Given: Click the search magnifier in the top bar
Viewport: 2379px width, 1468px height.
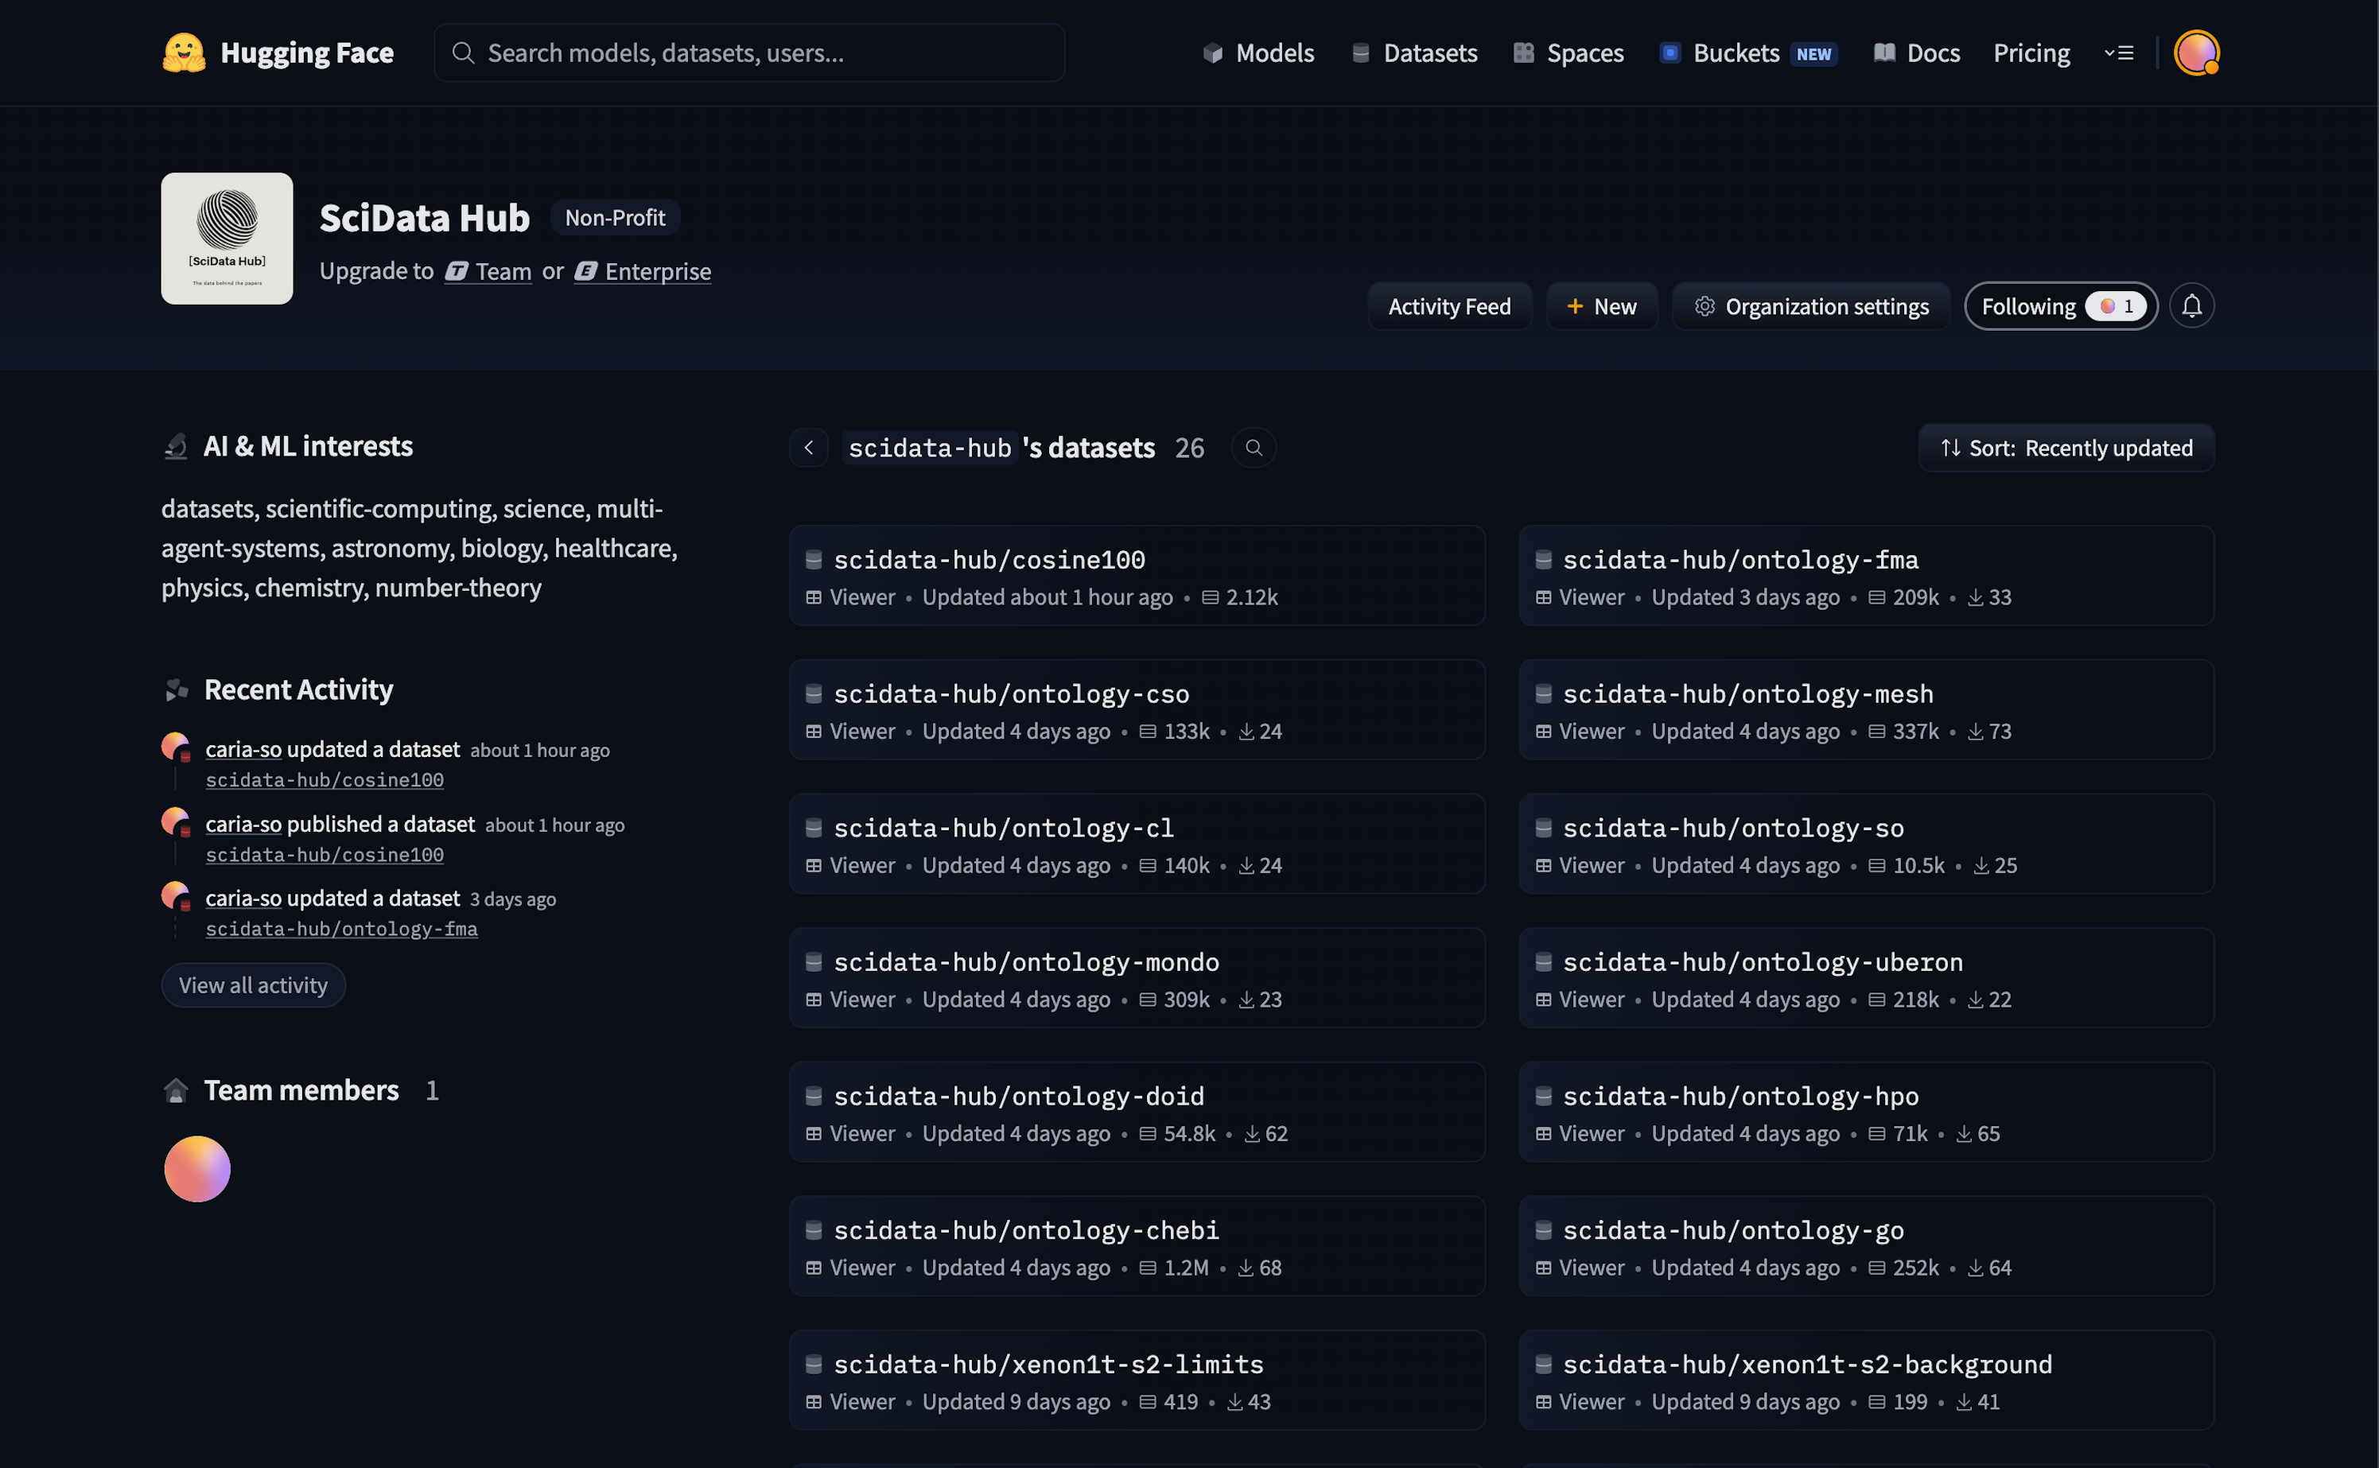Looking at the screenshot, I should 463,52.
